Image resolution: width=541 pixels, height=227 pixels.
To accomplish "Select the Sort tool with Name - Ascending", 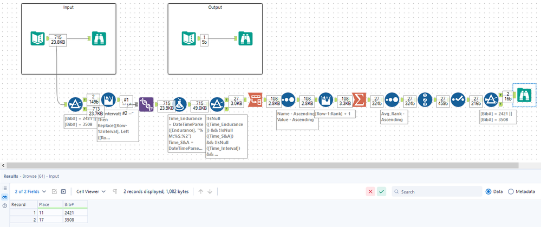I will pos(288,99).
